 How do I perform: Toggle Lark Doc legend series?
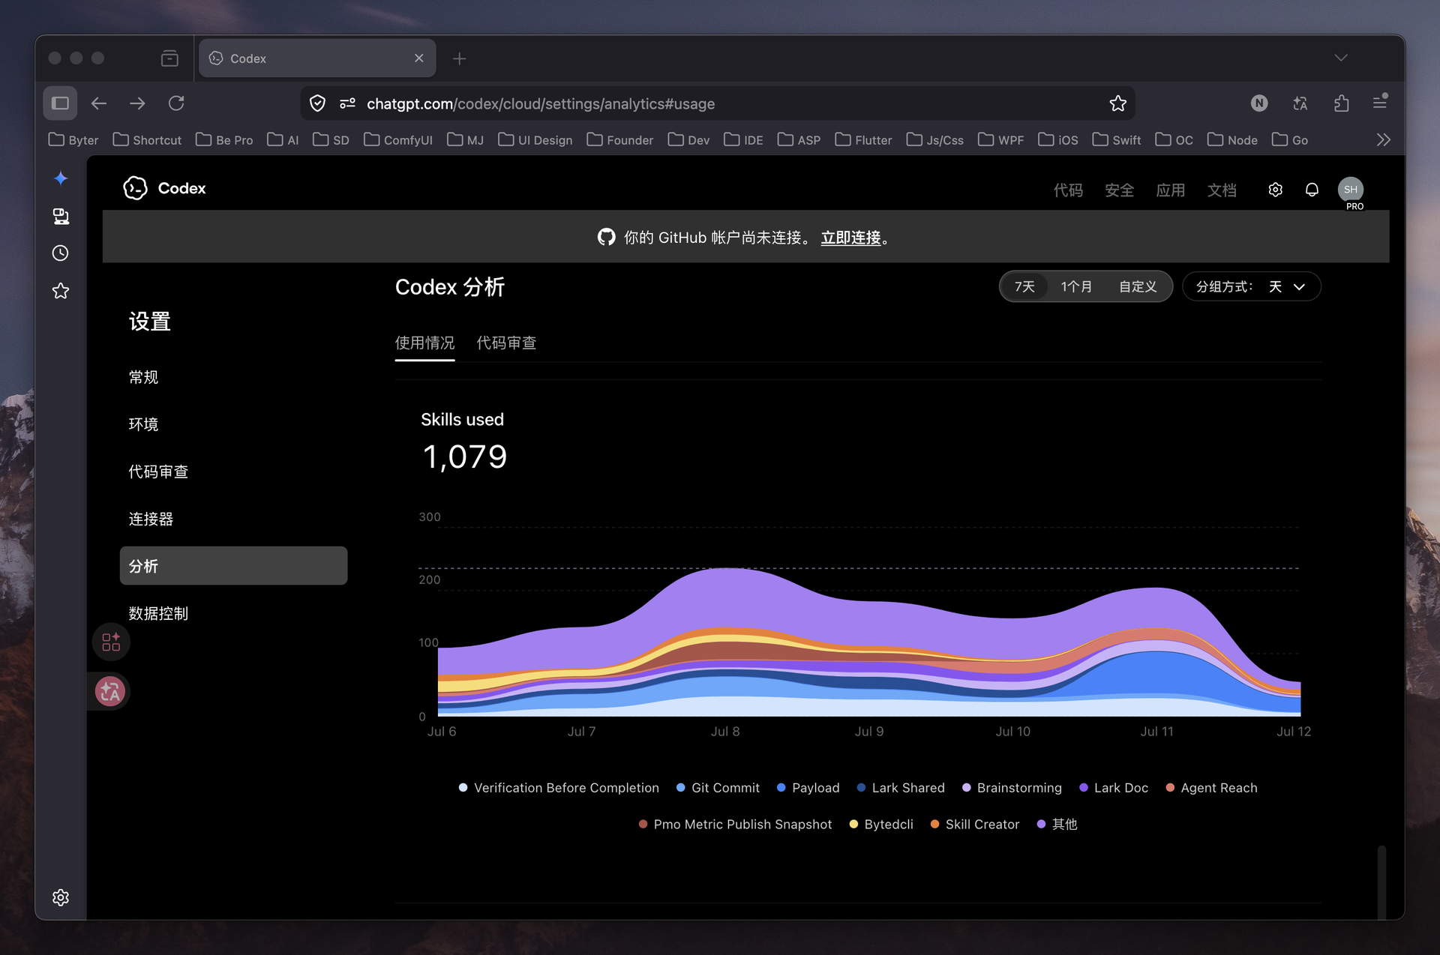point(1113,788)
